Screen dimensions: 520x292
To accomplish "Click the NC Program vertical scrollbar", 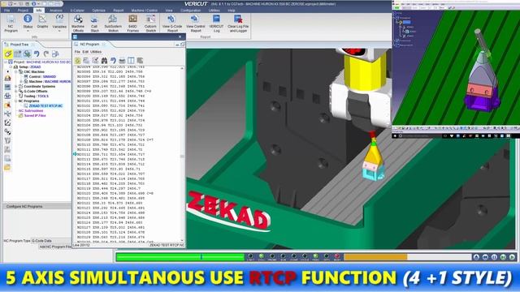I will 182,154.
